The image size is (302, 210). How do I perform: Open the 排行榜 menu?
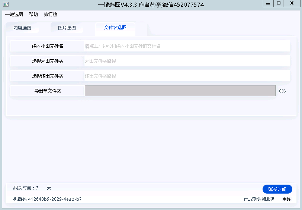(51, 15)
